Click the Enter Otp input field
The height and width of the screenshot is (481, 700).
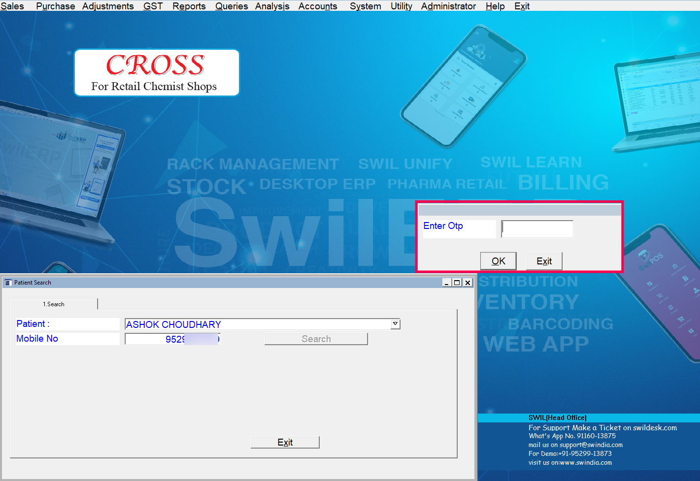point(537,229)
